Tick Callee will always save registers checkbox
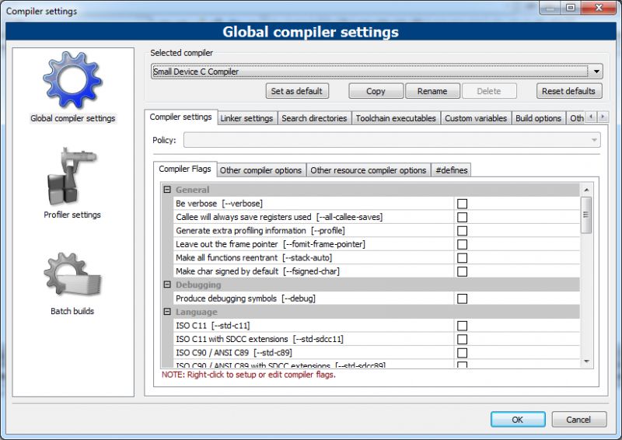 tap(462, 217)
